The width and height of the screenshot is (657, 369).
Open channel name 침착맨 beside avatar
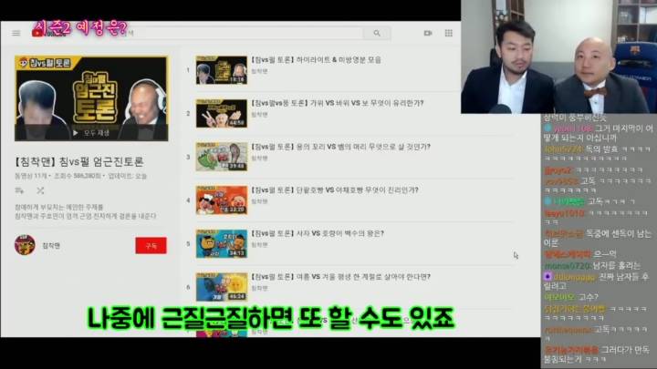(51, 246)
